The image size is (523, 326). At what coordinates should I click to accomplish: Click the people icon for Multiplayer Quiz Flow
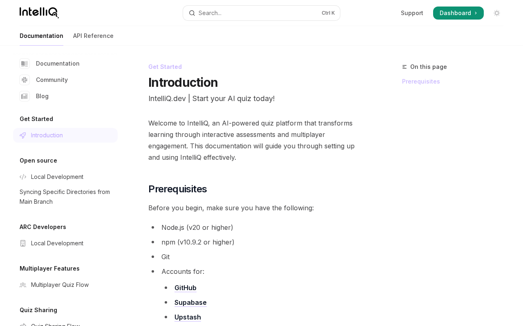(x=23, y=285)
